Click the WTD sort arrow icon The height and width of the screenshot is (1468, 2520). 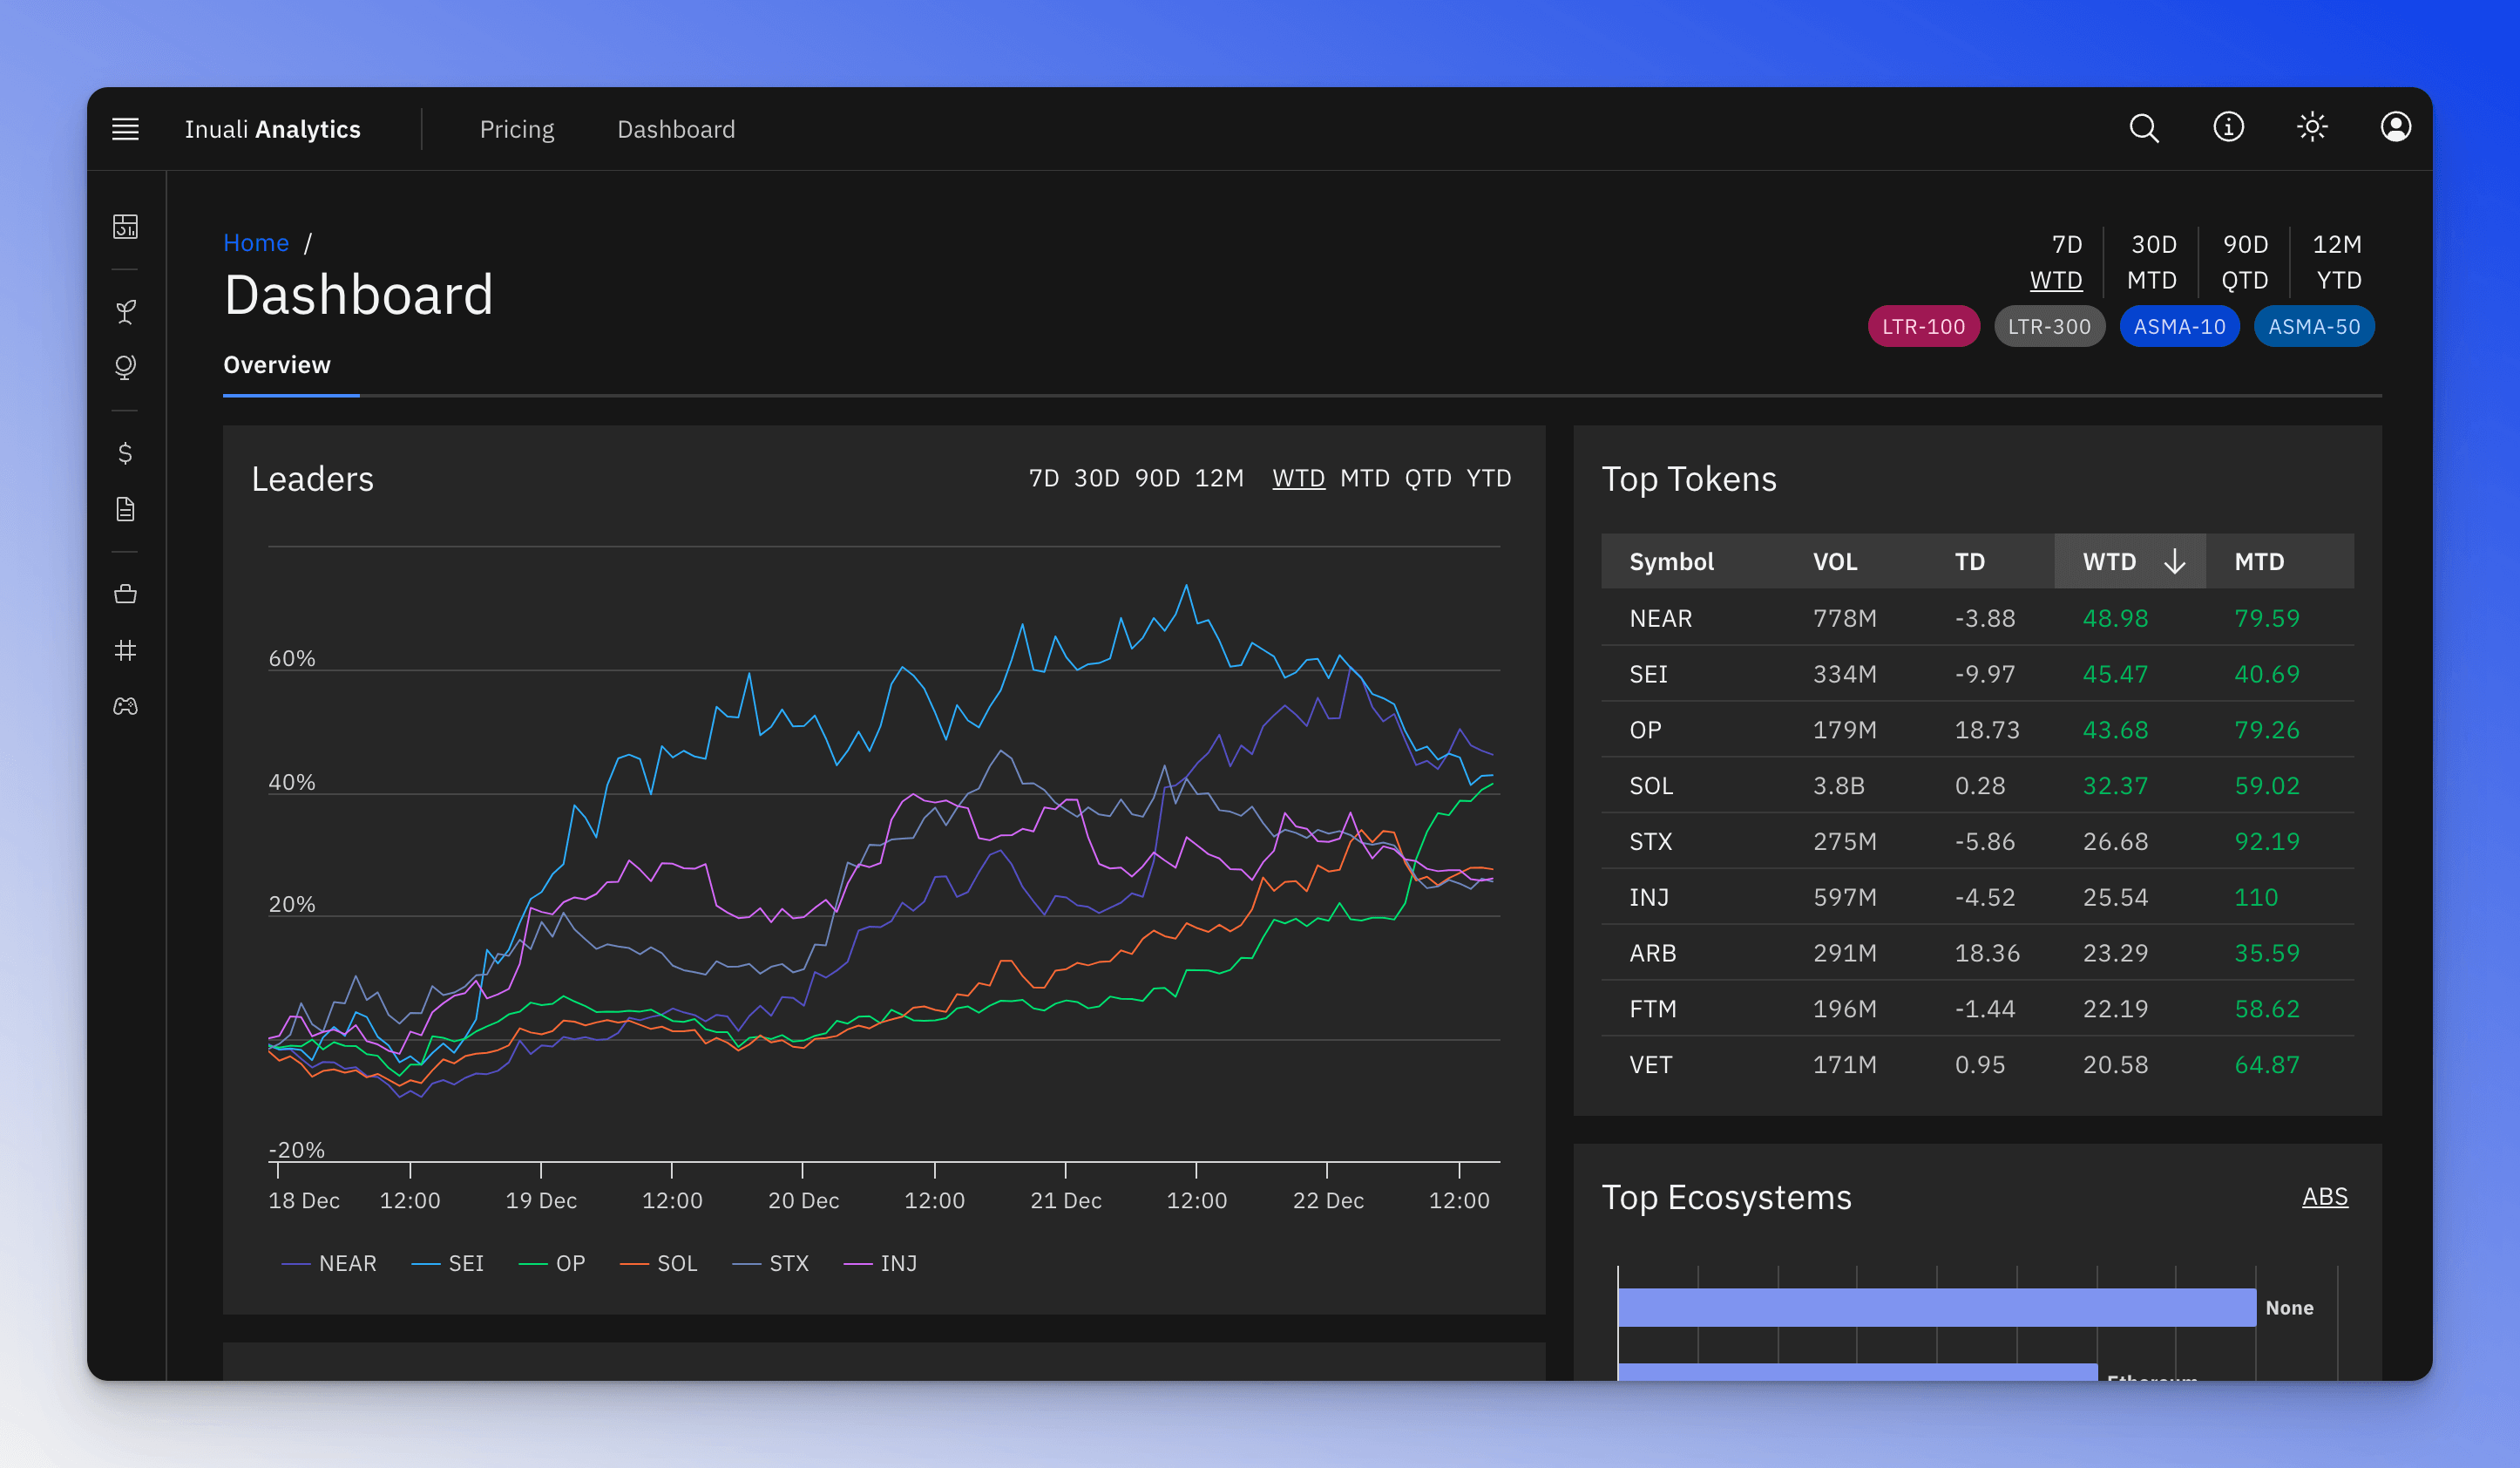2174,561
